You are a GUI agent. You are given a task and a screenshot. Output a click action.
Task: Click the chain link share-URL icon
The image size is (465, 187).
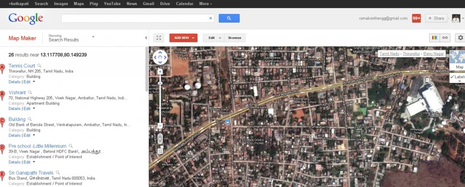pyautogui.click(x=445, y=38)
